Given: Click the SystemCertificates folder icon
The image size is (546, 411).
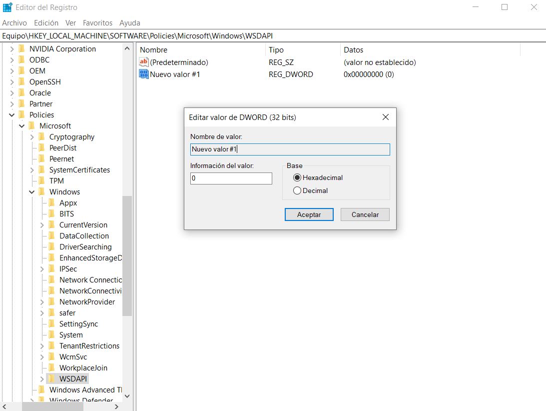Looking at the screenshot, I should [42, 170].
